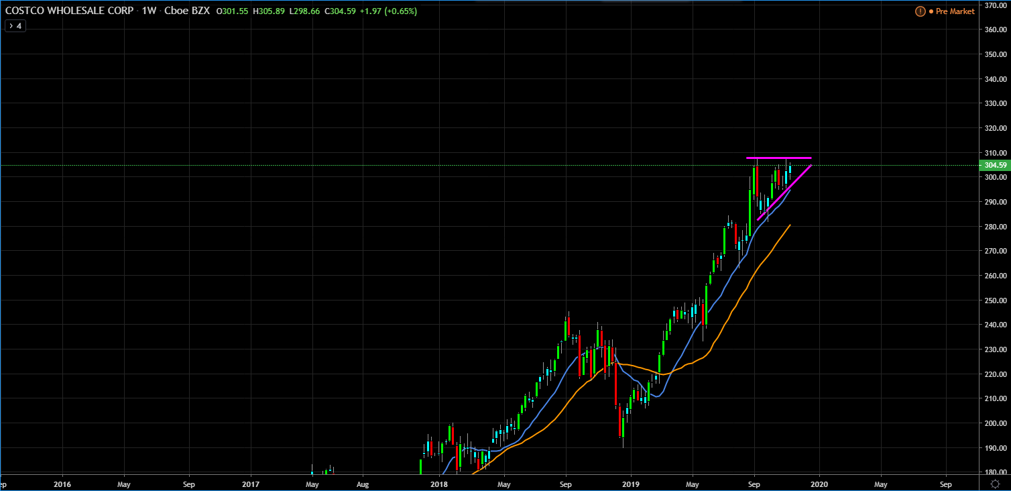Click the Pre Market session status
This screenshot has width=1011, height=491.
tap(955, 11)
